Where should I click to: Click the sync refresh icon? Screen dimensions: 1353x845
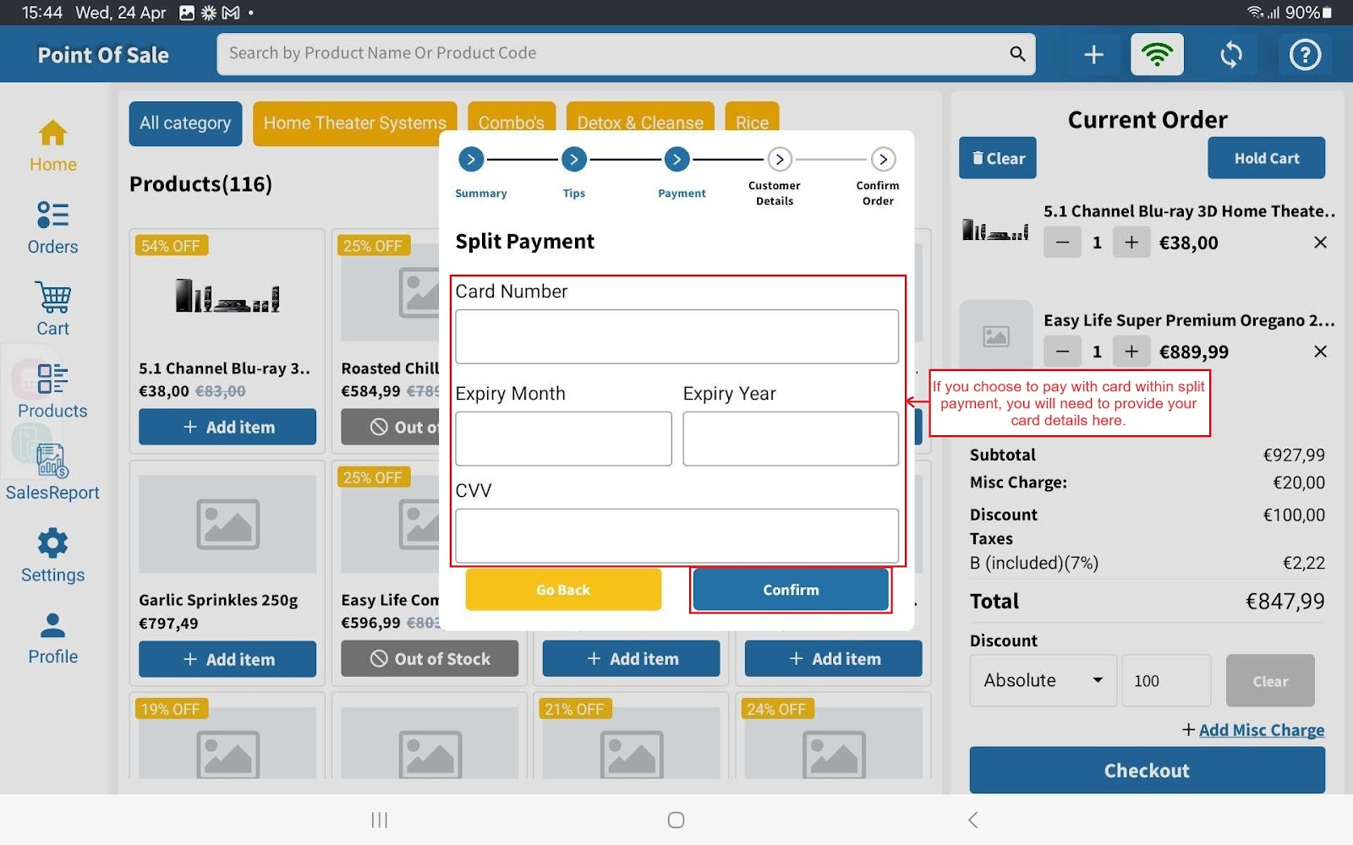click(1230, 55)
